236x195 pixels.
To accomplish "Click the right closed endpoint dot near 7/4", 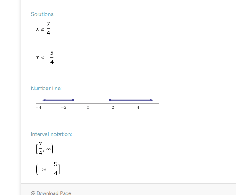I will 110,100.
